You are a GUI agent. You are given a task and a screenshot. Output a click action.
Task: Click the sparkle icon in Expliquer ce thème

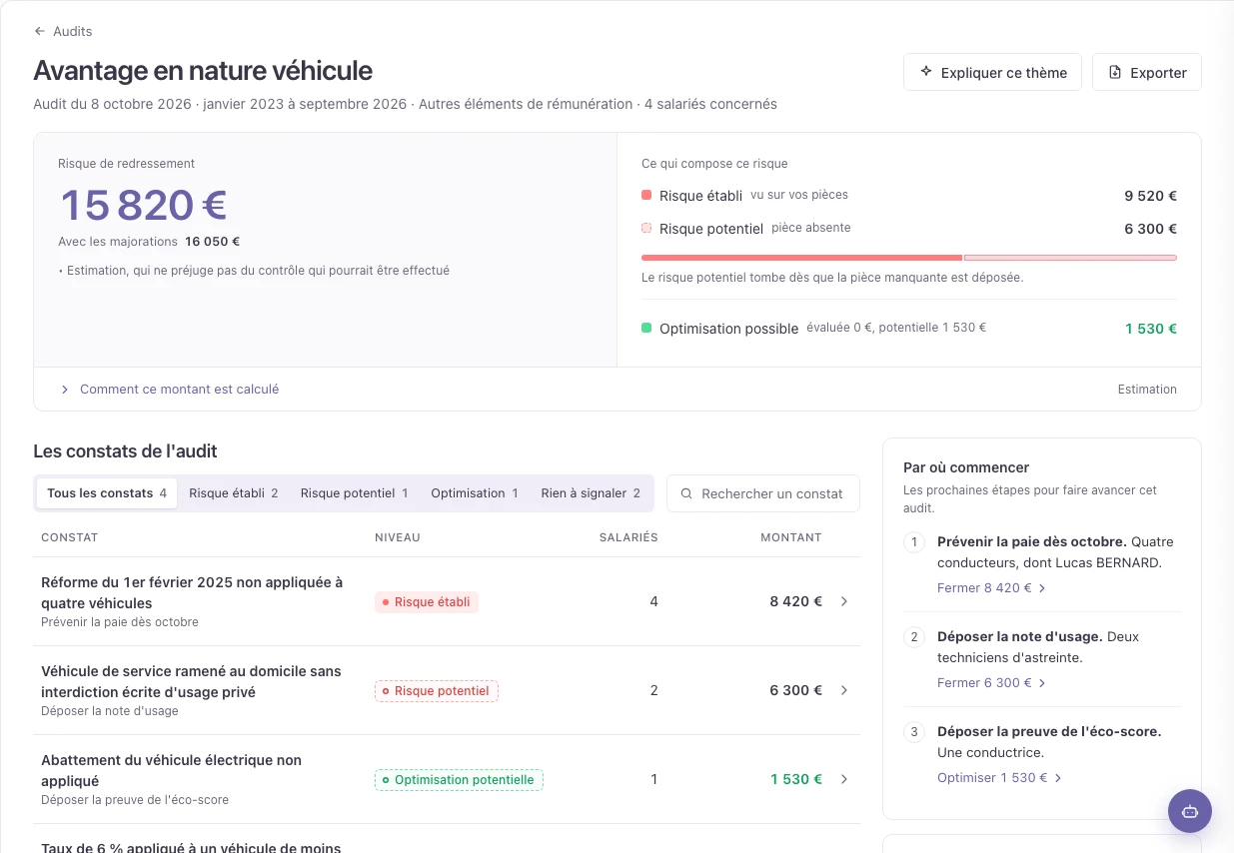pyautogui.click(x=926, y=72)
